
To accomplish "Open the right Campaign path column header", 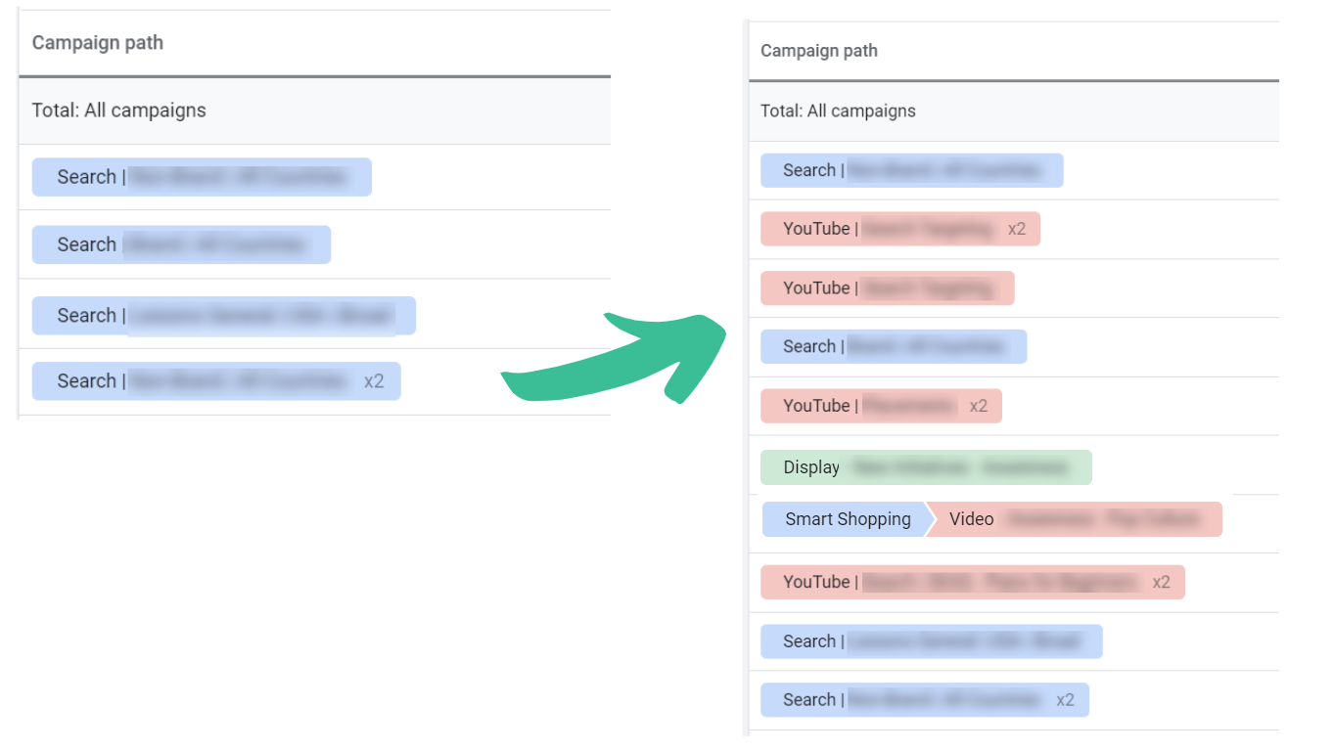I will 818,50.
